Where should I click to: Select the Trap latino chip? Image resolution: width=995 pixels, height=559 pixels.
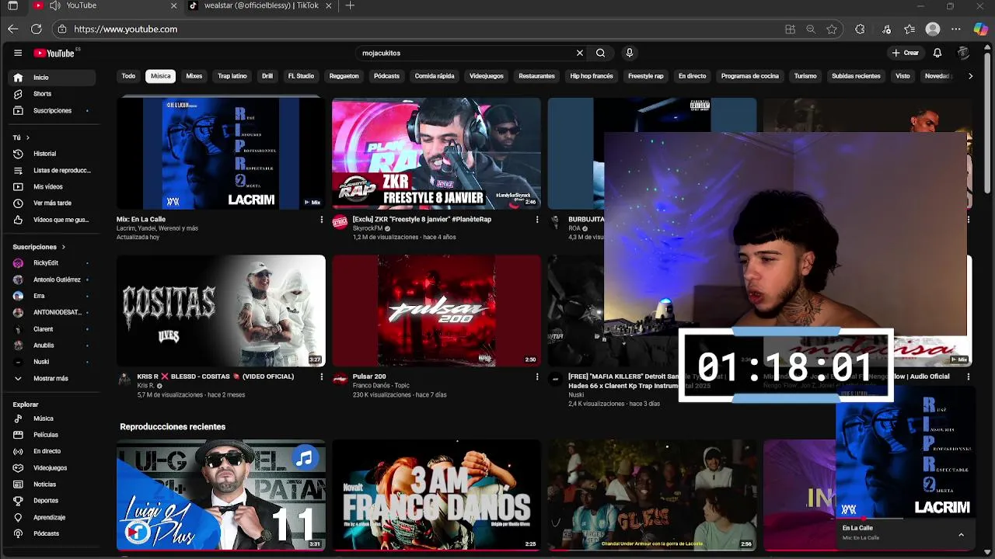point(232,76)
